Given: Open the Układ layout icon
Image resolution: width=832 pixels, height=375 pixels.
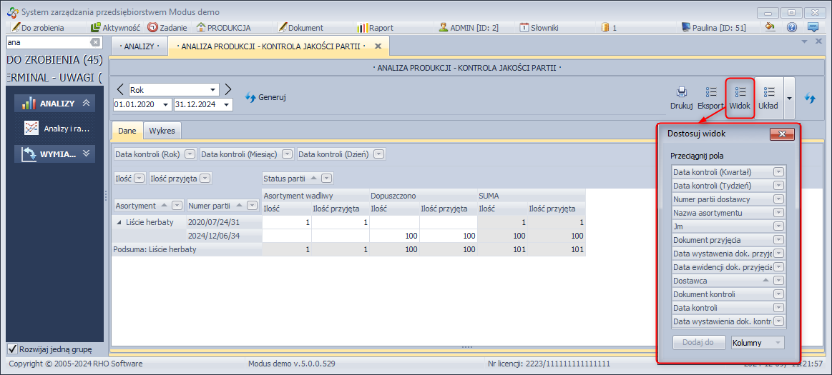Looking at the screenshot, I should point(769,92).
